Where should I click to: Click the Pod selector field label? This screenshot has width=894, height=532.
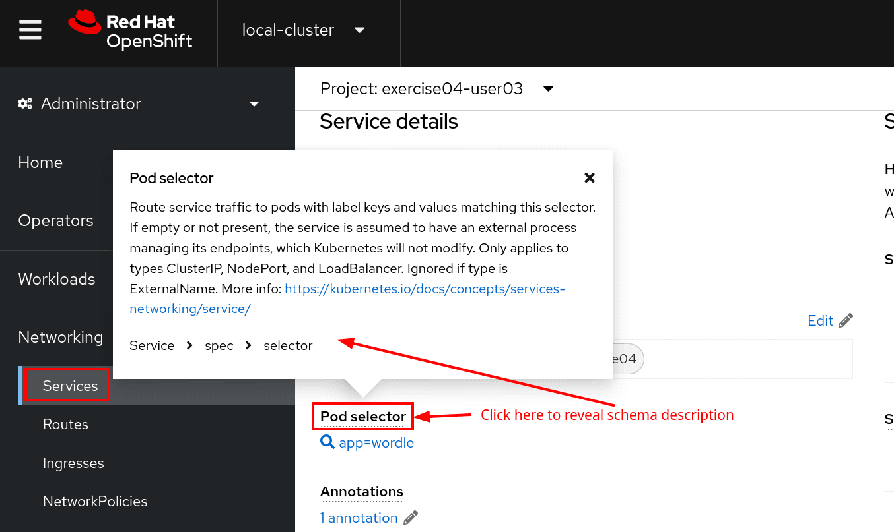[x=362, y=417]
